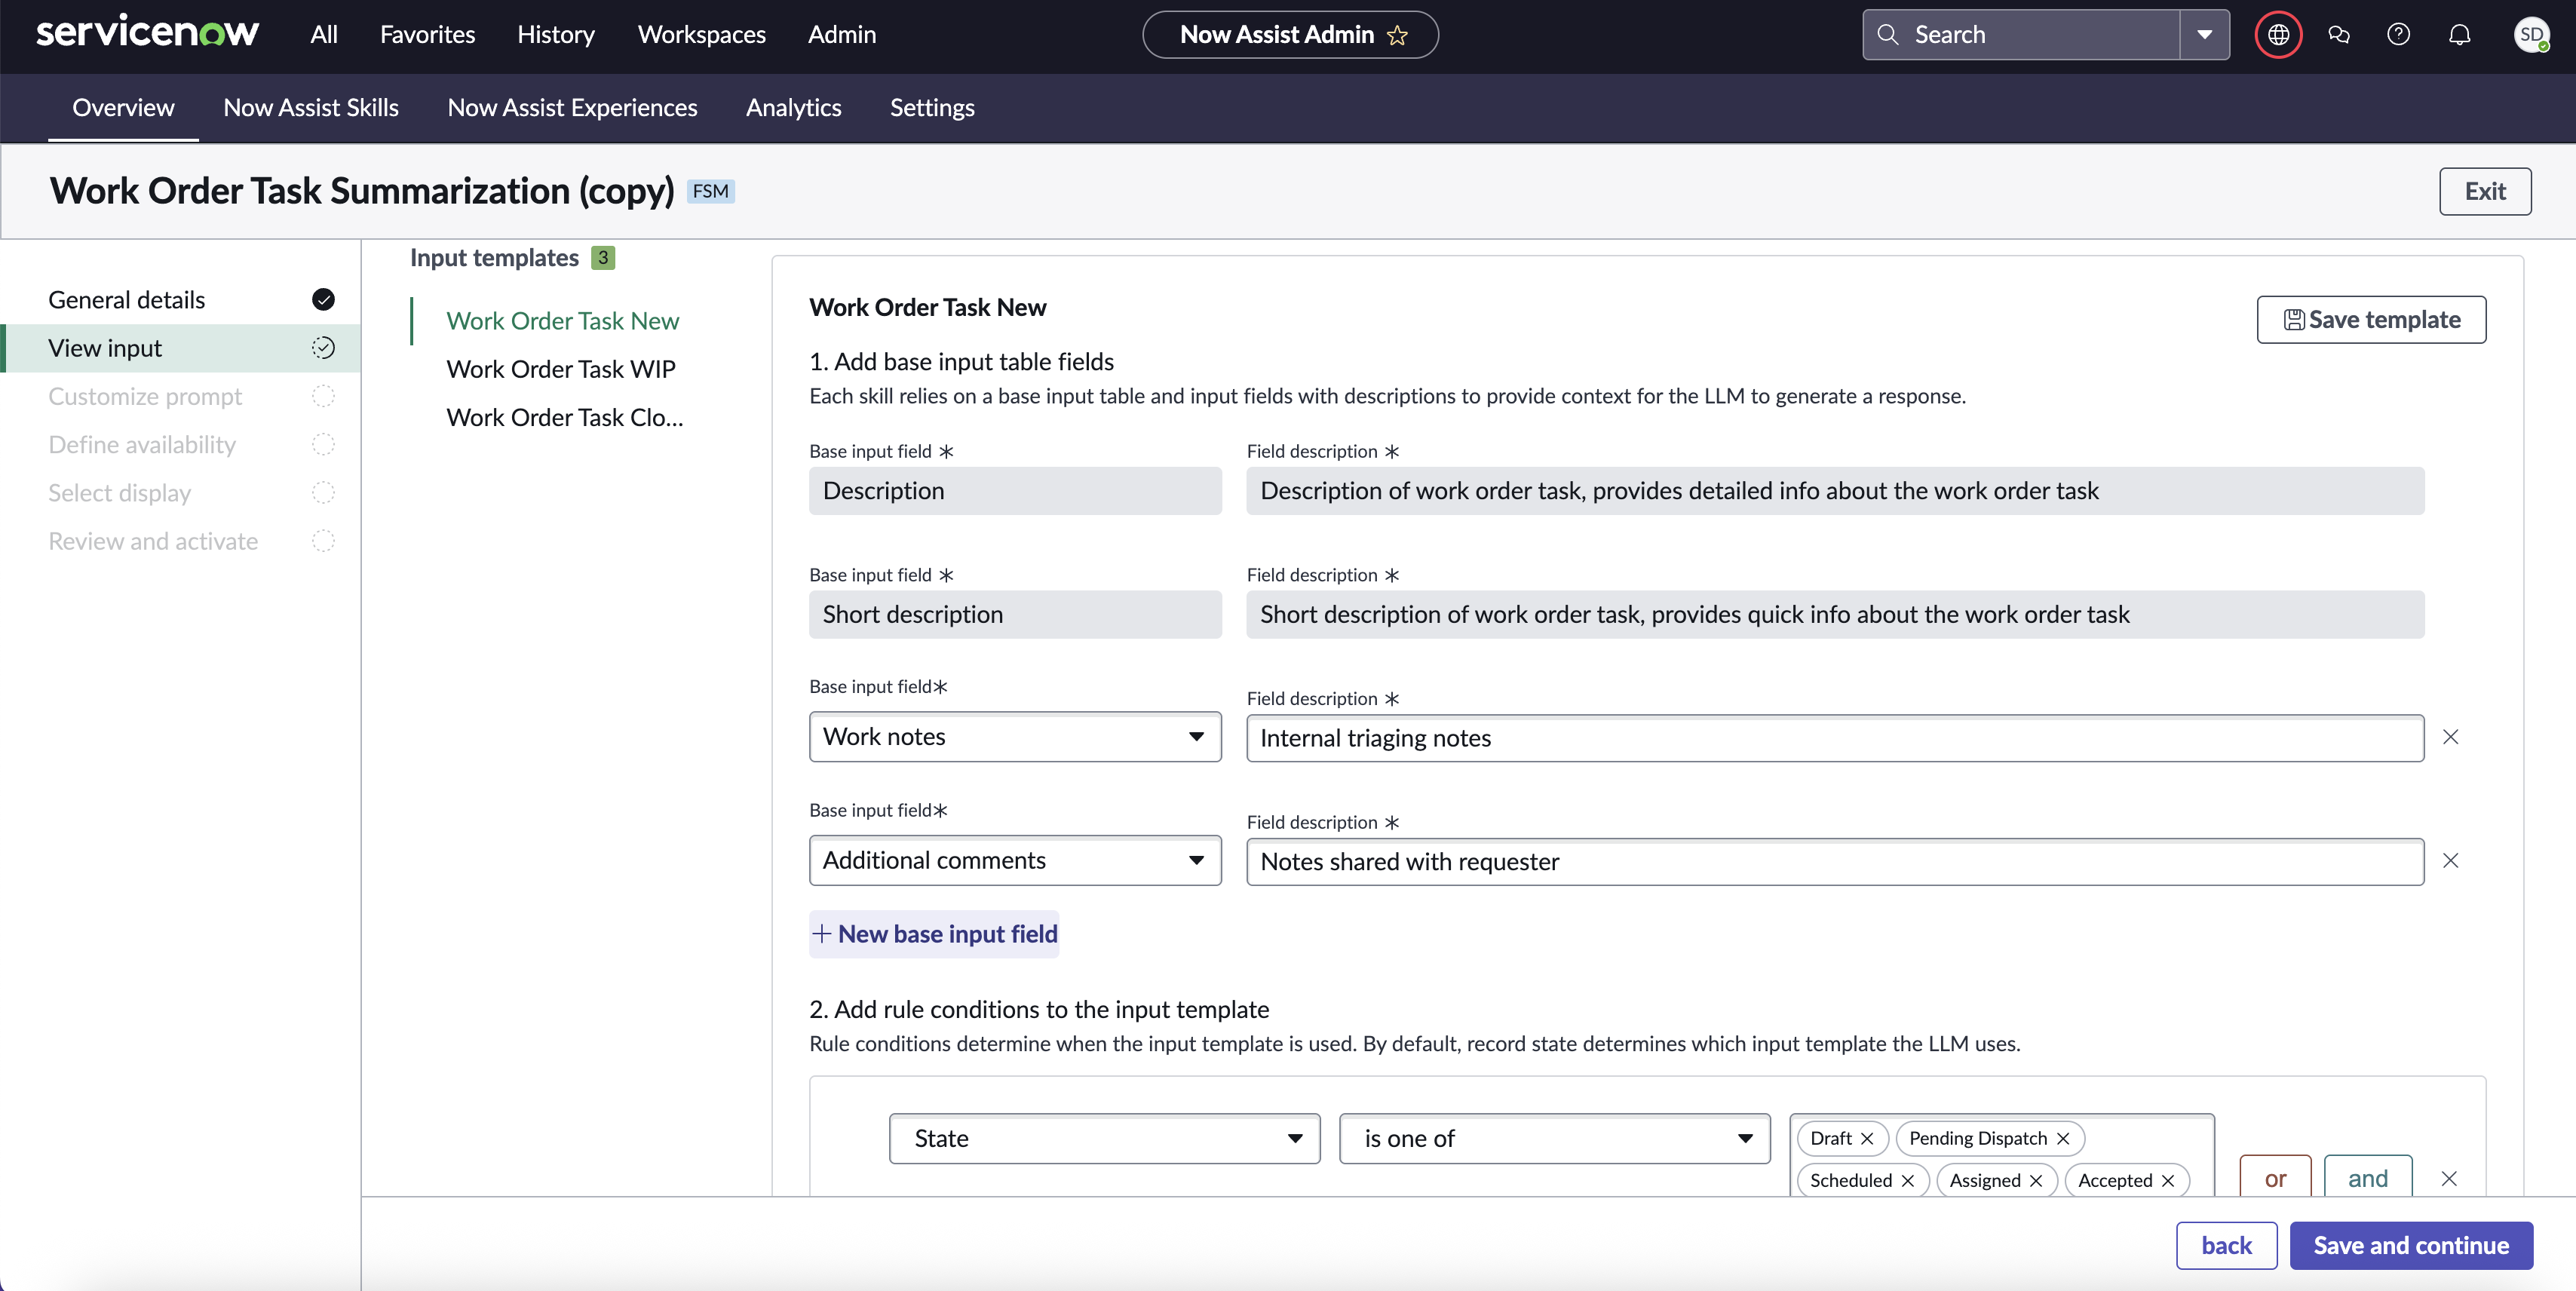Favorite Now Assist Admin with star icon
2576x1291 pixels.
[x=1397, y=35]
